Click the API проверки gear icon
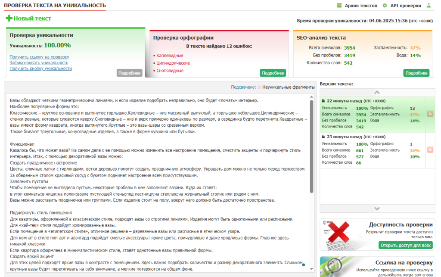 pyautogui.click(x=385, y=5)
